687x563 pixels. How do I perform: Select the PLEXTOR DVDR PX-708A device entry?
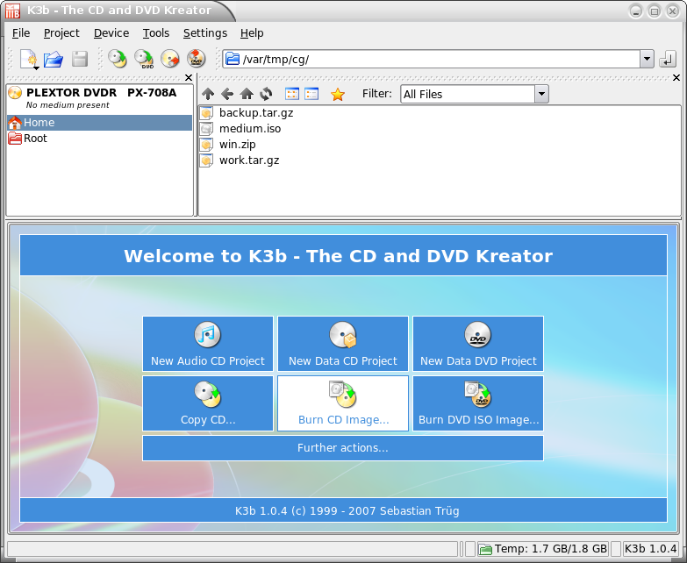point(99,98)
